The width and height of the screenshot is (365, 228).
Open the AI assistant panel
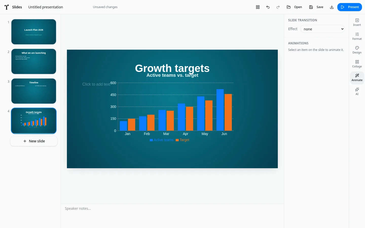357,91
